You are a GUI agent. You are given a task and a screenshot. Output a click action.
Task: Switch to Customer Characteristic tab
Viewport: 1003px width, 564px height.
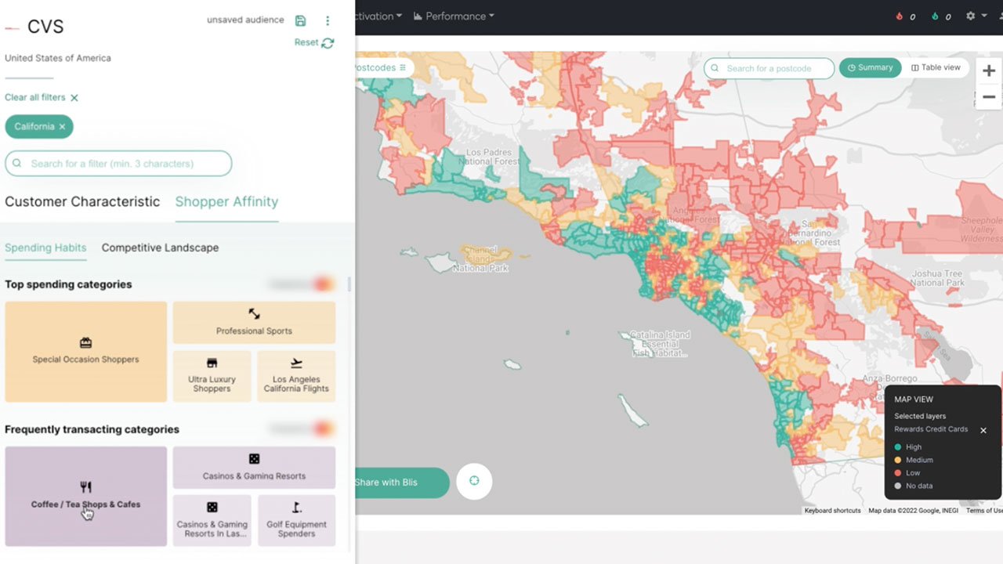[x=82, y=201]
